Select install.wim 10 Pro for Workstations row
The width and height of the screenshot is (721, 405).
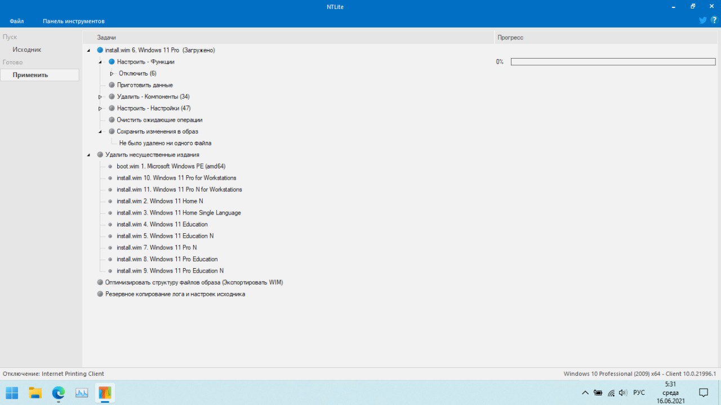(x=176, y=178)
